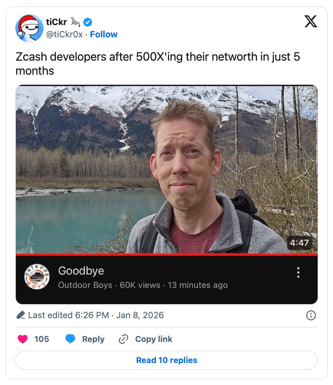Click the red video progress bar
Image resolution: width=333 pixels, height=385 pixels.
click(166, 254)
